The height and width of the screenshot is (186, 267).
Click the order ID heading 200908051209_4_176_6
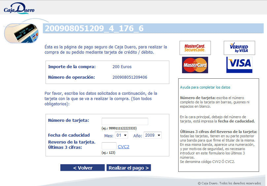point(94,28)
